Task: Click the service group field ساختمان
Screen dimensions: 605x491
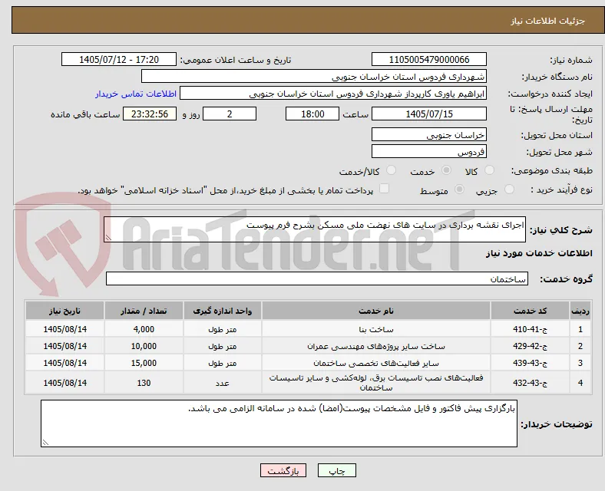Action: click(x=317, y=278)
